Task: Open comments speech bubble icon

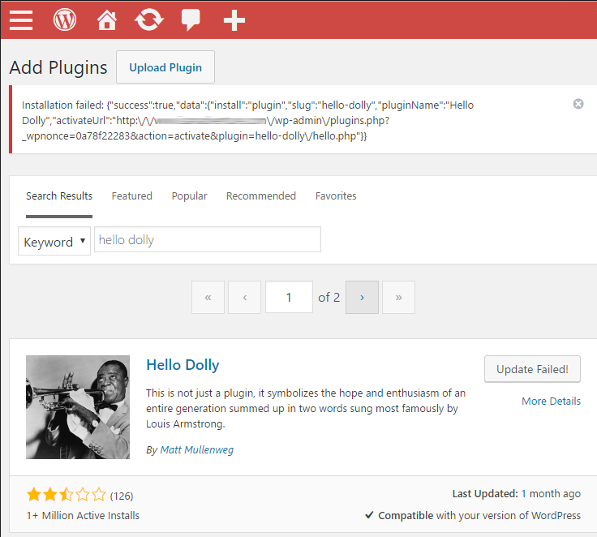Action: tap(191, 19)
